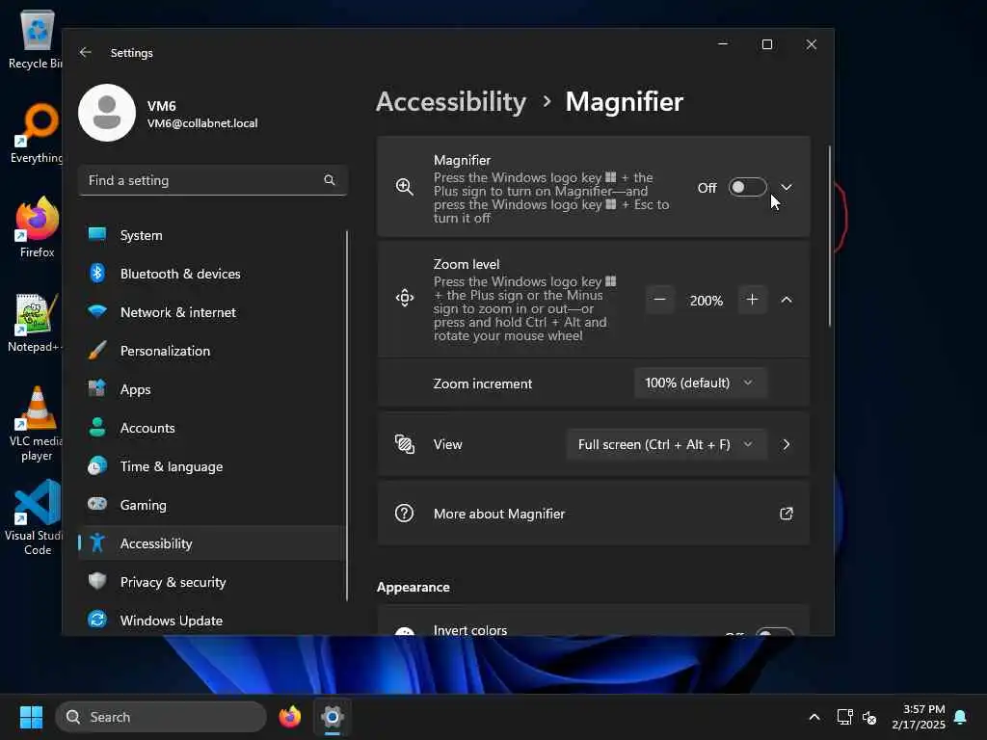The image size is (987, 740).
Task: Click the Find a setting search field
Action: coord(213,180)
